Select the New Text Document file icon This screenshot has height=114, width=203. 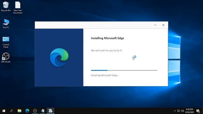pyautogui.click(x=18, y=8)
